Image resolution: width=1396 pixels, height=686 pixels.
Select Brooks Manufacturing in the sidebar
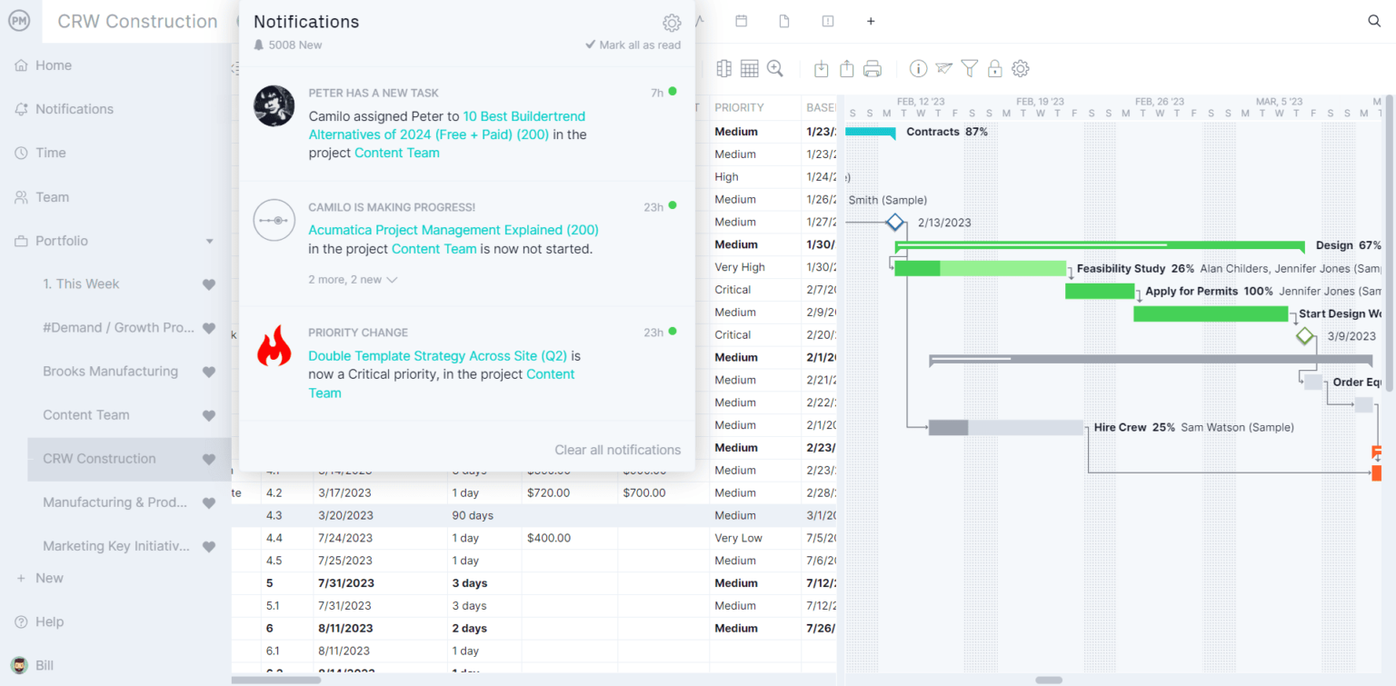[x=111, y=371]
